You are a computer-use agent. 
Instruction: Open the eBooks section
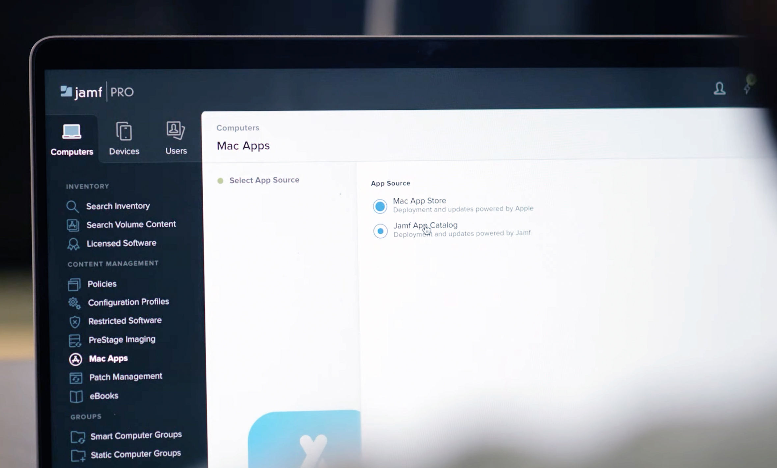tap(103, 396)
